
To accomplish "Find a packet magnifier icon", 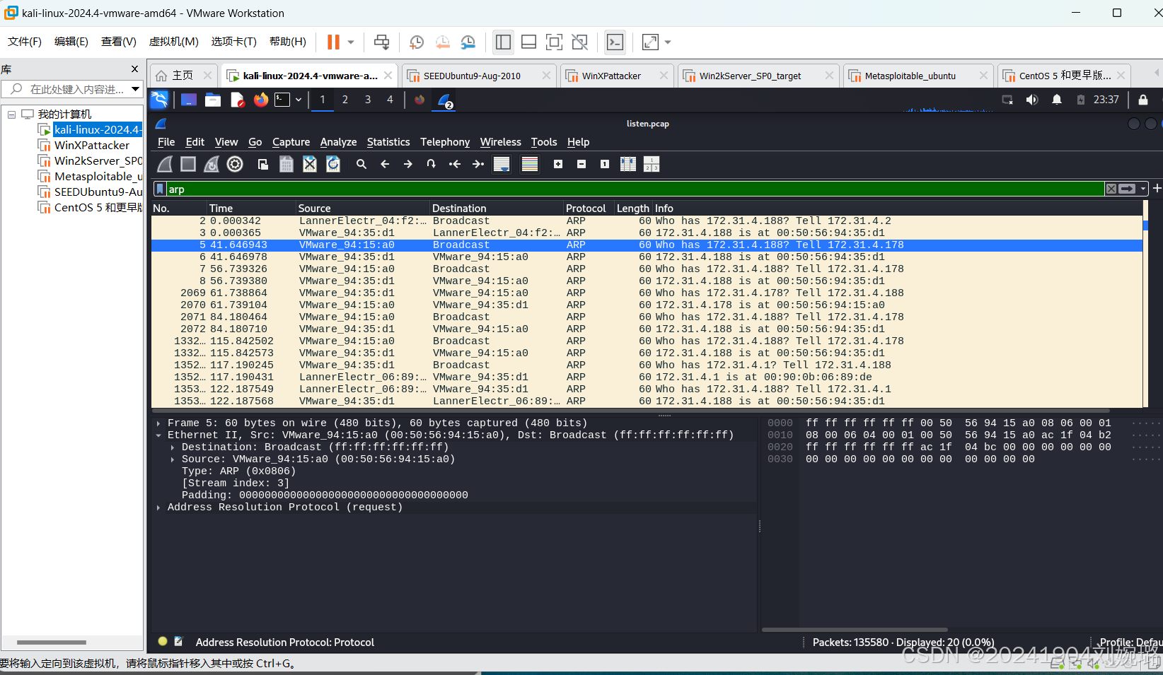I will pyautogui.click(x=361, y=164).
